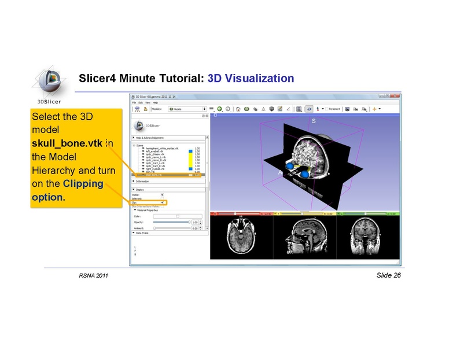Click the red slice view offset slider
Viewport: 449px width, 347px height.
click(240, 213)
